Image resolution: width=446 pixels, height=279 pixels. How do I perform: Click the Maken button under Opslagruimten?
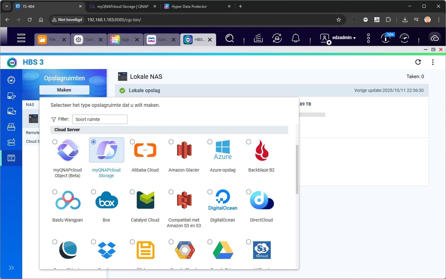(64, 90)
